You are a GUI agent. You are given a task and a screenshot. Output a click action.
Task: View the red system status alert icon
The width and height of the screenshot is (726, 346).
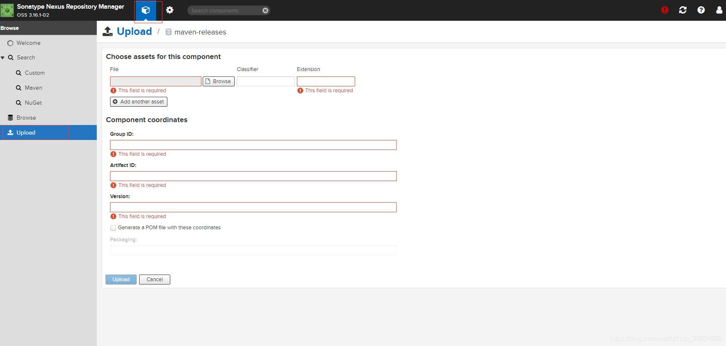point(665,10)
